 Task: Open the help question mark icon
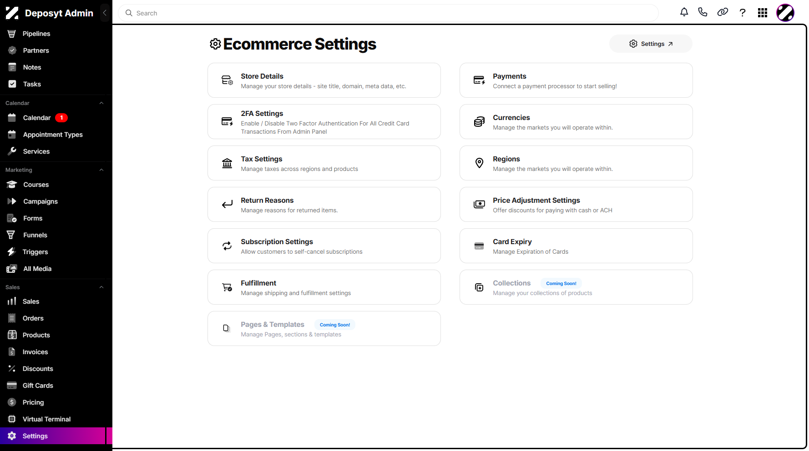pyautogui.click(x=743, y=13)
